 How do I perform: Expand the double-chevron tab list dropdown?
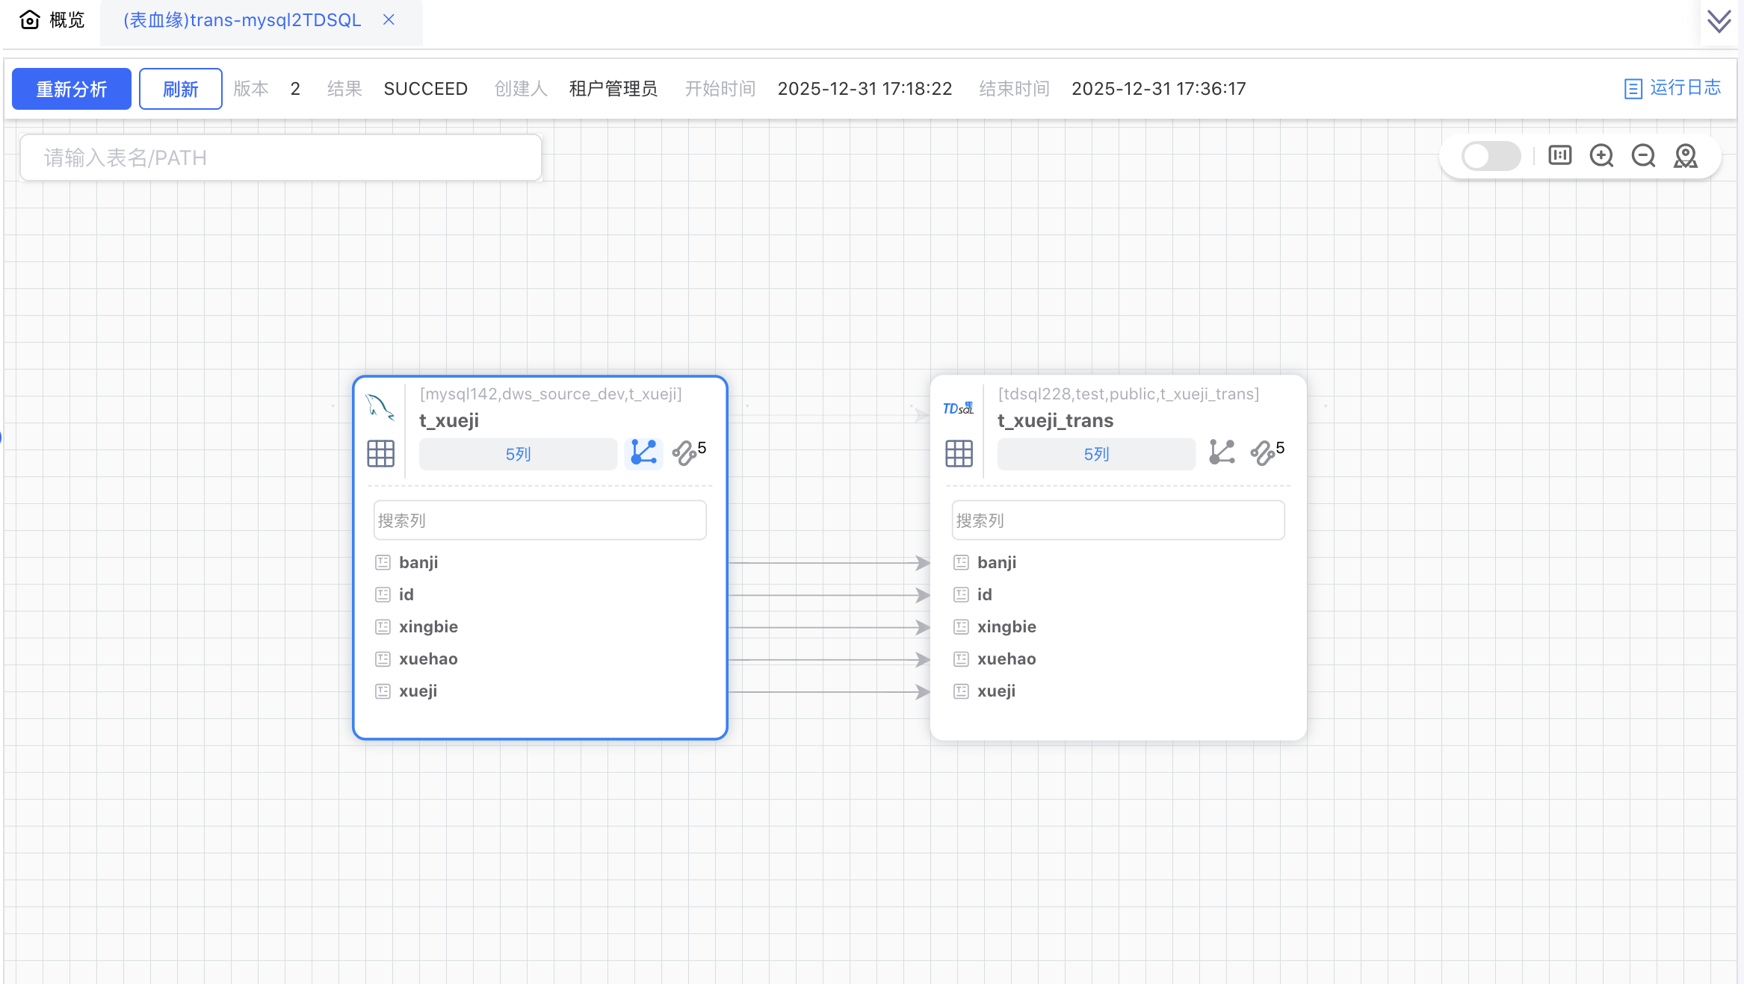click(1719, 21)
